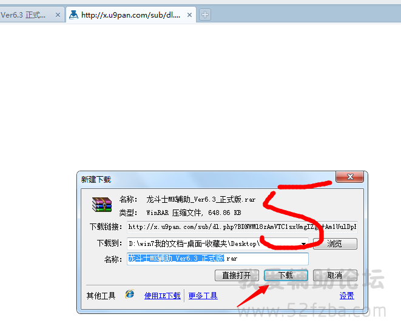
Task: Click the 浏览 browse button
Action: tap(335, 244)
